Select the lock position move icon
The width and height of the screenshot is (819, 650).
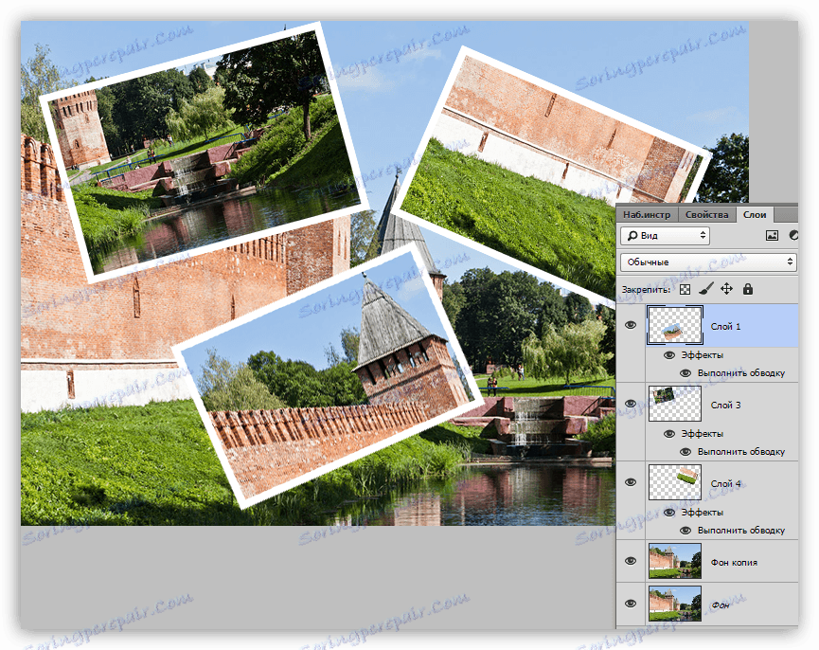726,289
